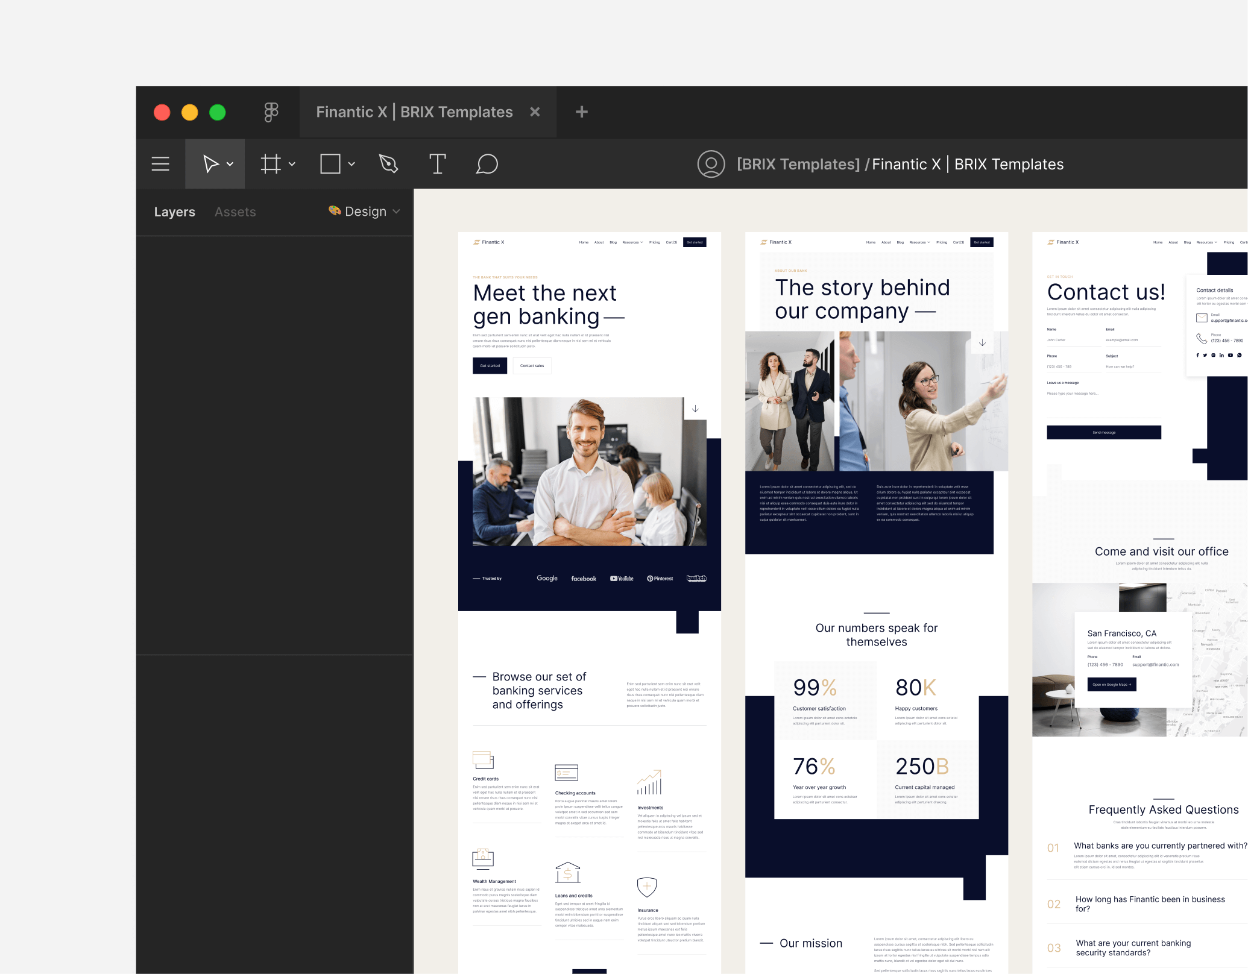Open the Figma main menu

pos(160,163)
